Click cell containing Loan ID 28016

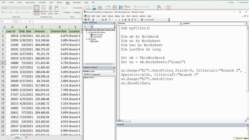point(12,36)
